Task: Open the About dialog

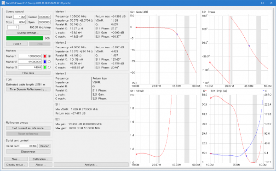Action: [40, 165]
